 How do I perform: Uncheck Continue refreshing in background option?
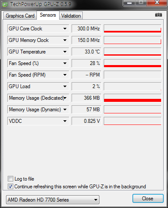tap(10, 187)
